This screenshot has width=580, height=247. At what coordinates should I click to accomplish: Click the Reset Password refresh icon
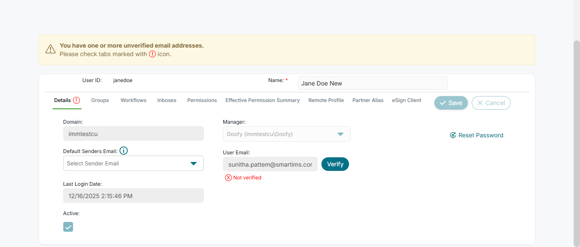(453, 135)
